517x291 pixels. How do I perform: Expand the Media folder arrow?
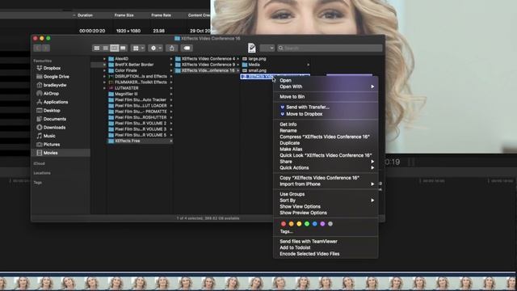tap(309, 65)
